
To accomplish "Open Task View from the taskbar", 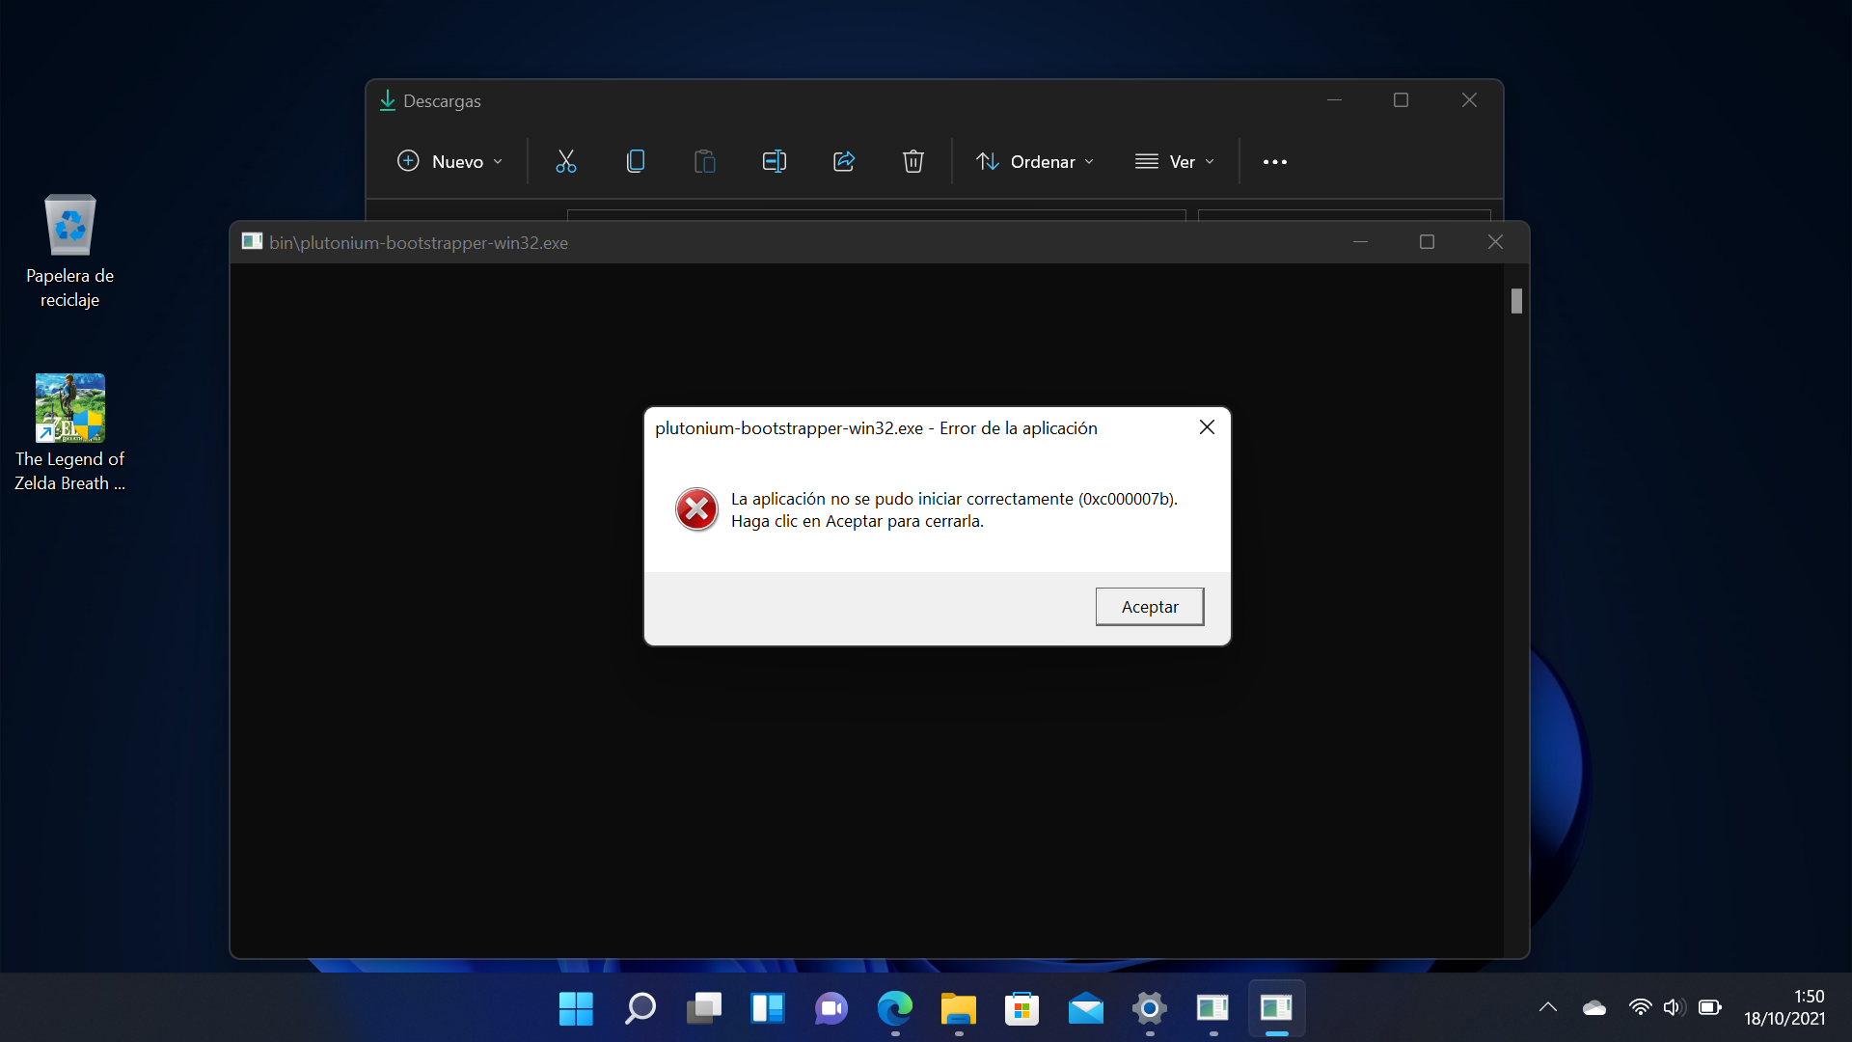I will 704,1009.
